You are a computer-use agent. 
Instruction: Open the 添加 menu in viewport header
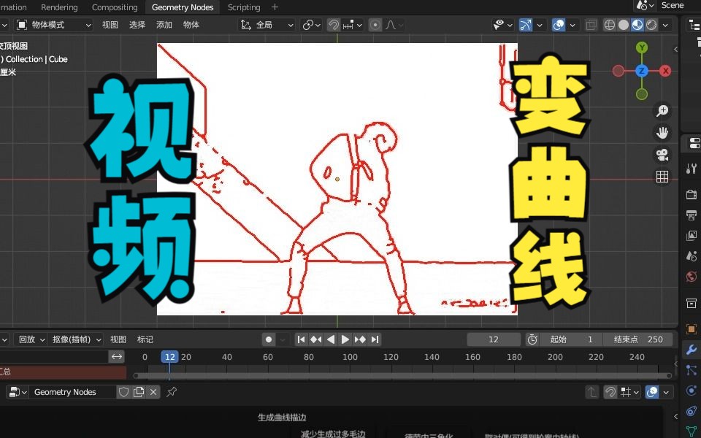pos(164,25)
